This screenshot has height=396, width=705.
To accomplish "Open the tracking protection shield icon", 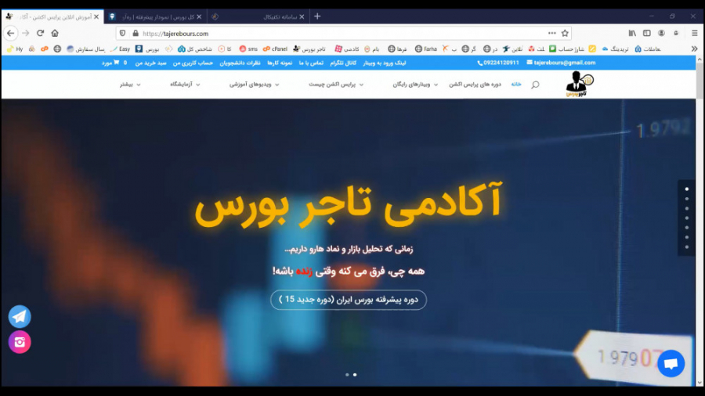I will pos(122,33).
